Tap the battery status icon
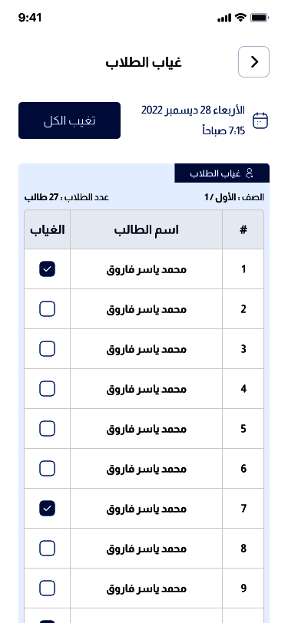The height and width of the screenshot is (623, 288). 260,18
